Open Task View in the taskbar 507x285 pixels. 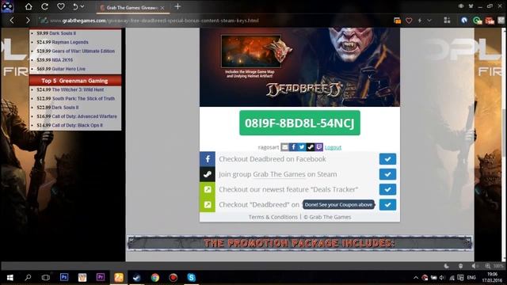click(x=46, y=278)
